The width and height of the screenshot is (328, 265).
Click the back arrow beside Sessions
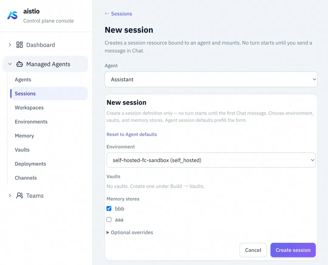[107, 14]
